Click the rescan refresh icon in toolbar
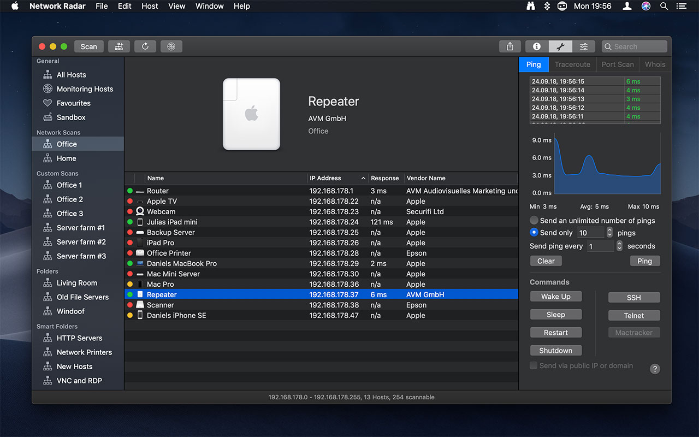This screenshot has width=699, height=437. [x=145, y=46]
